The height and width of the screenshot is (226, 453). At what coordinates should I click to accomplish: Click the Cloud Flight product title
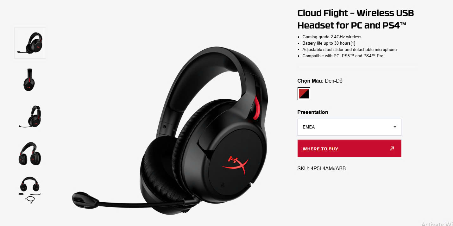pos(356,19)
